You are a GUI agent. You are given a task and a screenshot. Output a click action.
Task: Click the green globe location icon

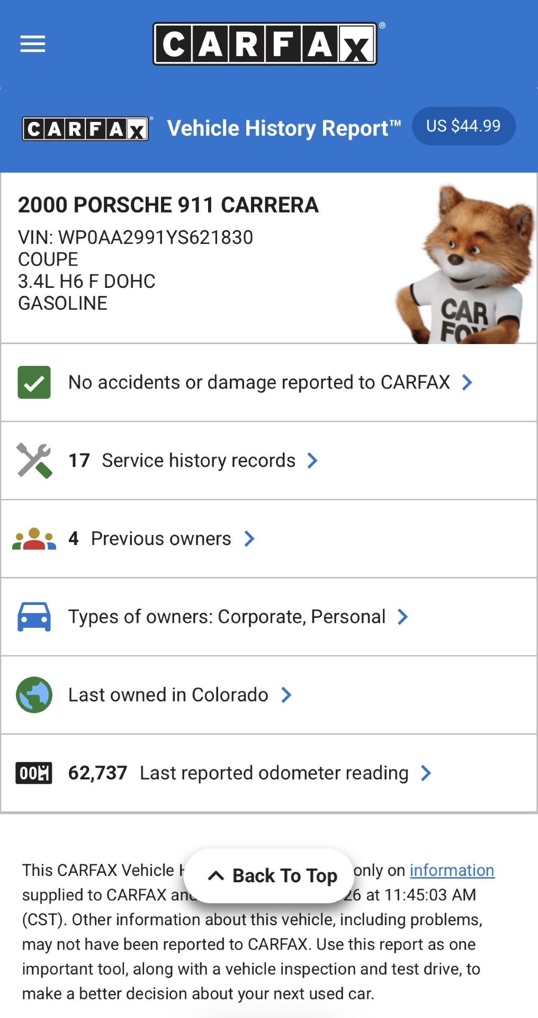tap(34, 695)
